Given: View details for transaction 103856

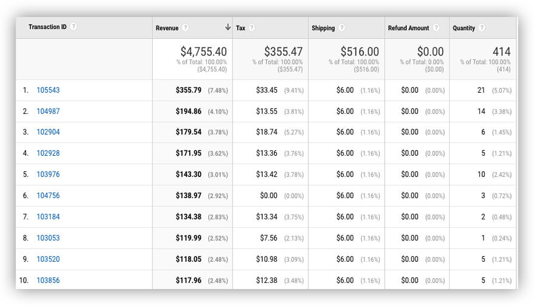Looking at the screenshot, I should click(48, 281).
